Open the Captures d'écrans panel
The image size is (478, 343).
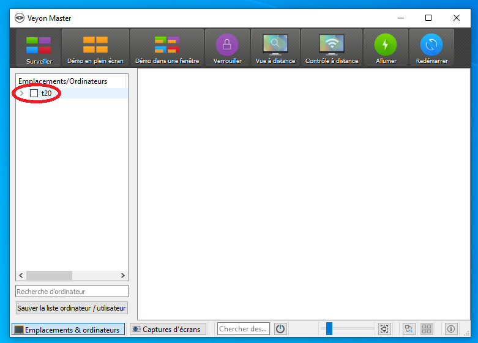(x=167, y=329)
